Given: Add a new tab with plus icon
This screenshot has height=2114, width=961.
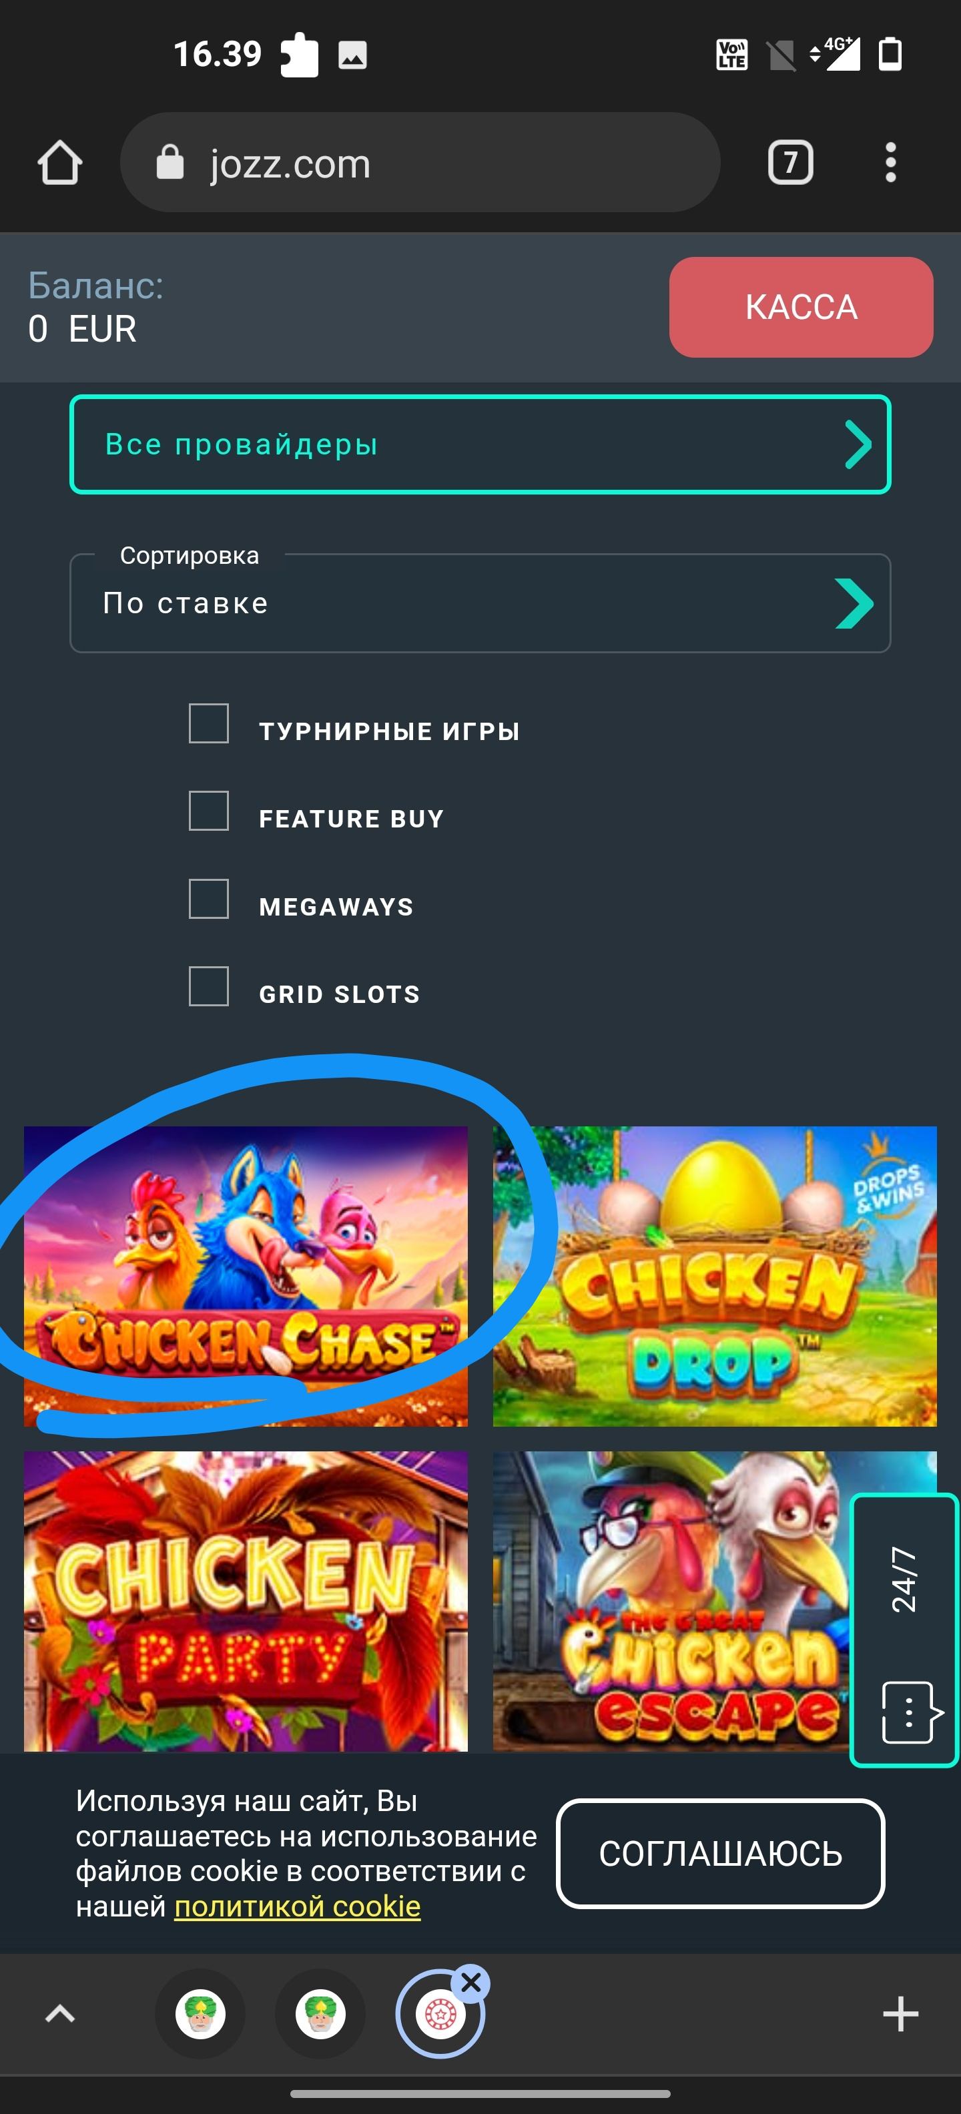Looking at the screenshot, I should tap(900, 2014).
